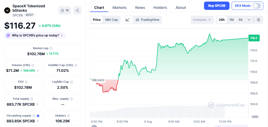Screen dimensions: 268x127
Task: Click the SPCXB ticker symbol text
Action: [18, 15]
